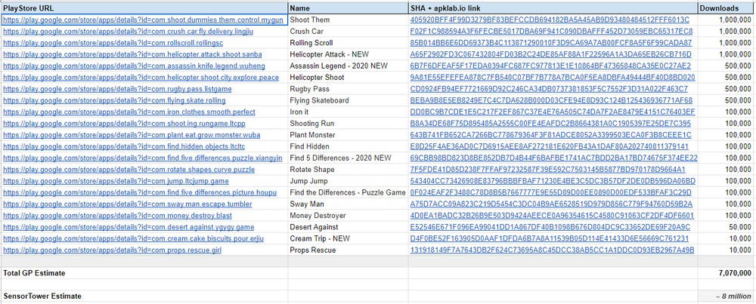Click the SHA link for Rotate Shape
This screenshot has height=304, width=756.
tap(550, 169)
